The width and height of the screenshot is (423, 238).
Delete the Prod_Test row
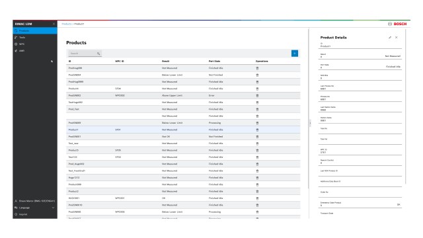[257, 109]
